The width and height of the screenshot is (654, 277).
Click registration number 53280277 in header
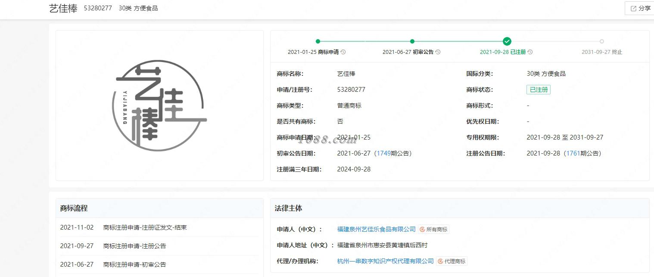(98, 8)
